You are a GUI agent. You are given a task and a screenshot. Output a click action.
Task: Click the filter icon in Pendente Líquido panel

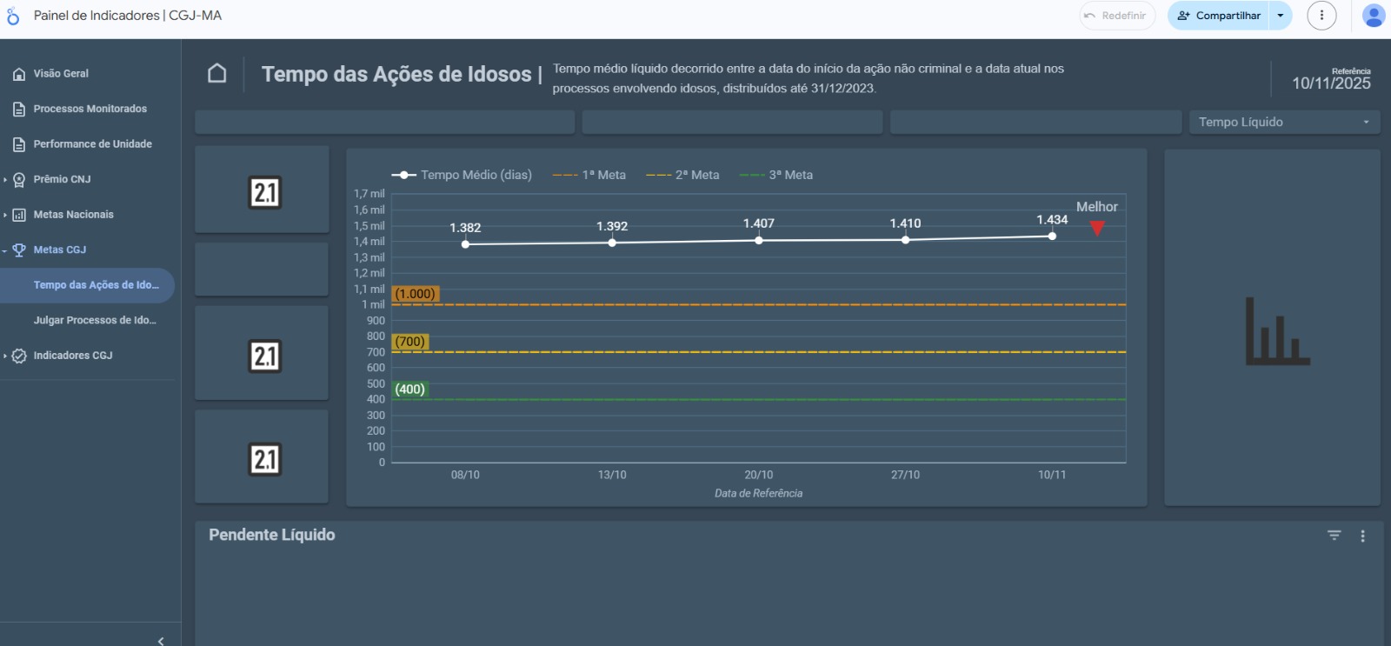coord(1334,536)
